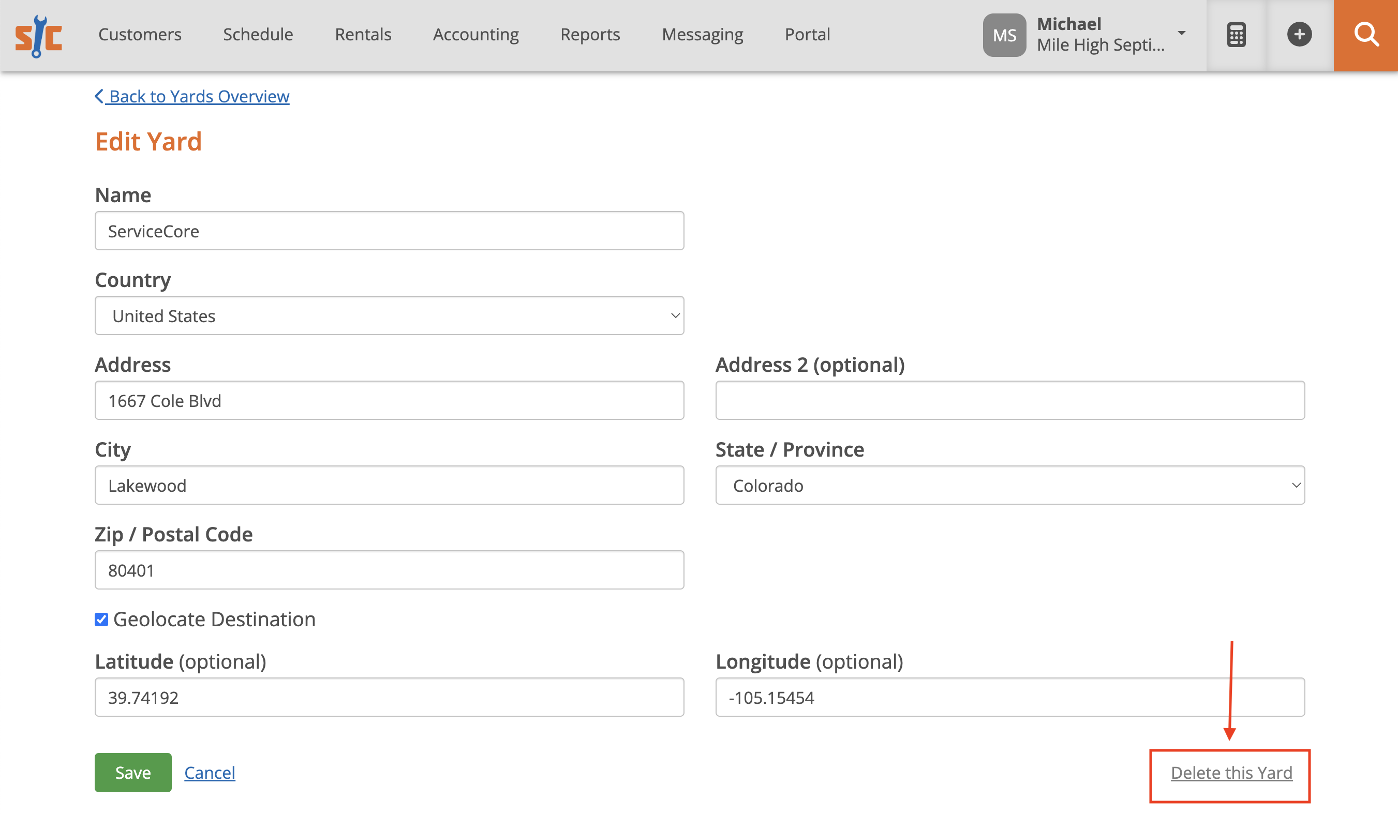Click the ServiceCore wrench logo
1398x815 pixels.
tap(39, 34)
